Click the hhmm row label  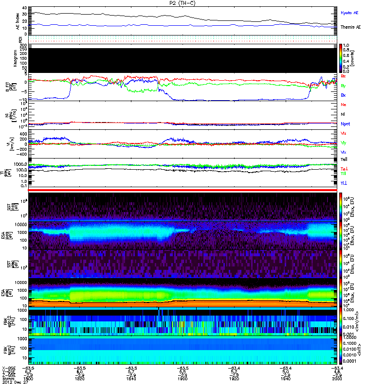coord(9,379)
